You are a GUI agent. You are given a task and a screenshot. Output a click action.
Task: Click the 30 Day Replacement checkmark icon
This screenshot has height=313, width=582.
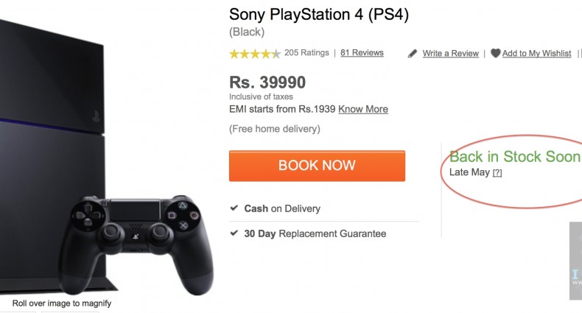tap(234, 233)
